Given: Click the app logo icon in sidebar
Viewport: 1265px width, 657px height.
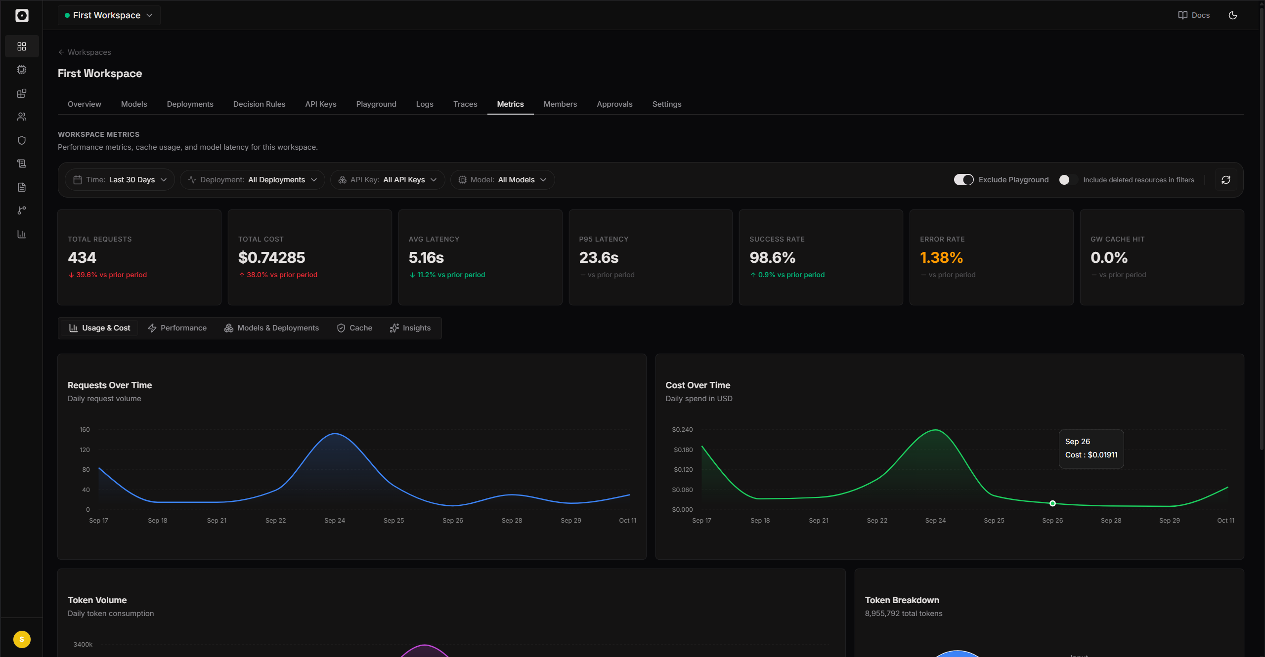Looking at the screenshot, I should tap(22, 15).
